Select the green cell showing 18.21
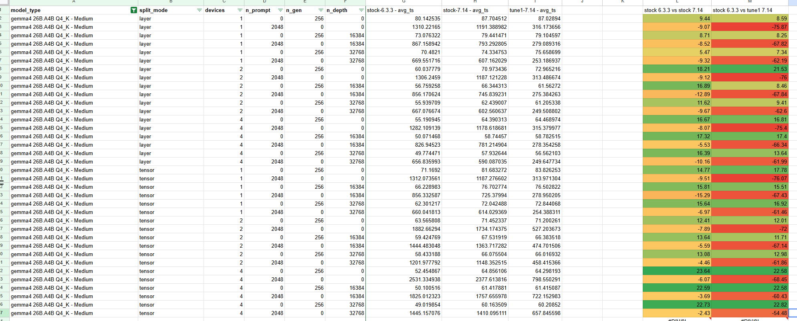Viewport: 797px width, 321px height. coord(677,69)
